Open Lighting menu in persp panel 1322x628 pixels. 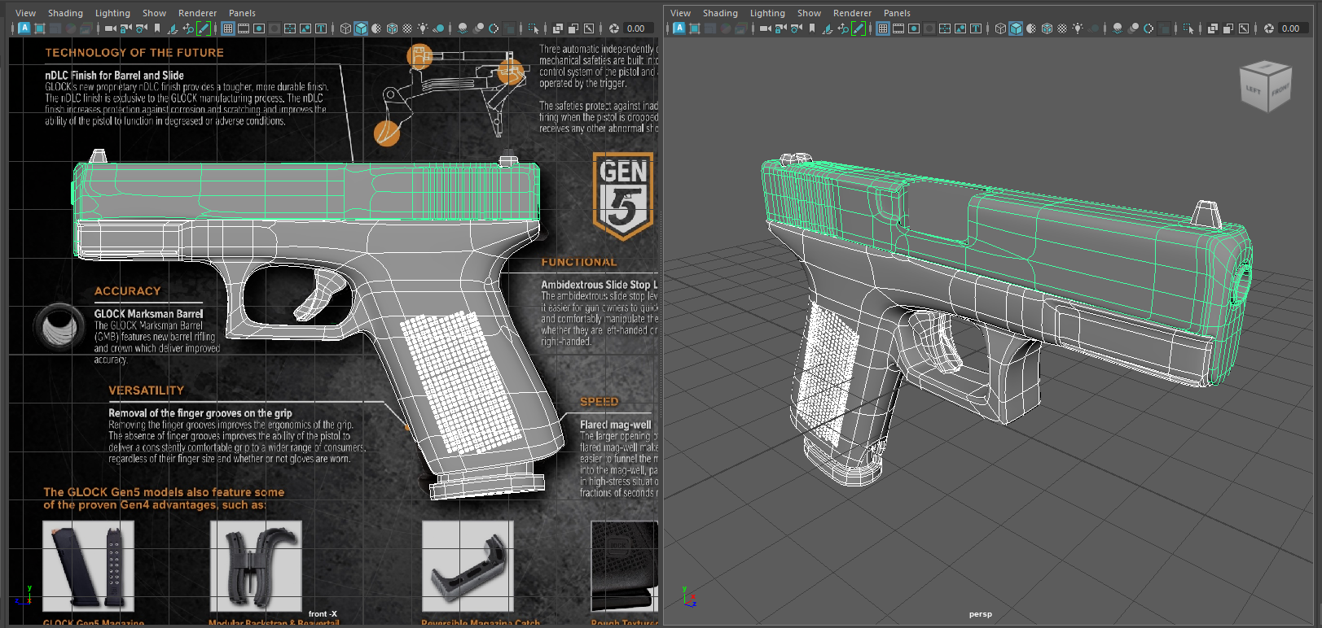coord(767,13)
